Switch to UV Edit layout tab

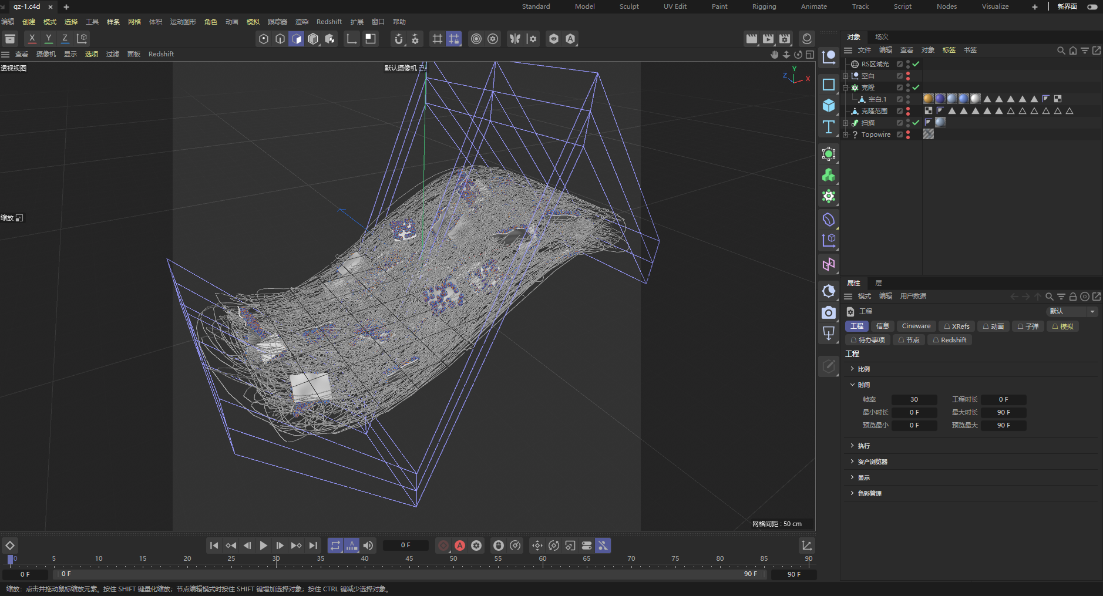pyautogui.click(x=675, y=6)
